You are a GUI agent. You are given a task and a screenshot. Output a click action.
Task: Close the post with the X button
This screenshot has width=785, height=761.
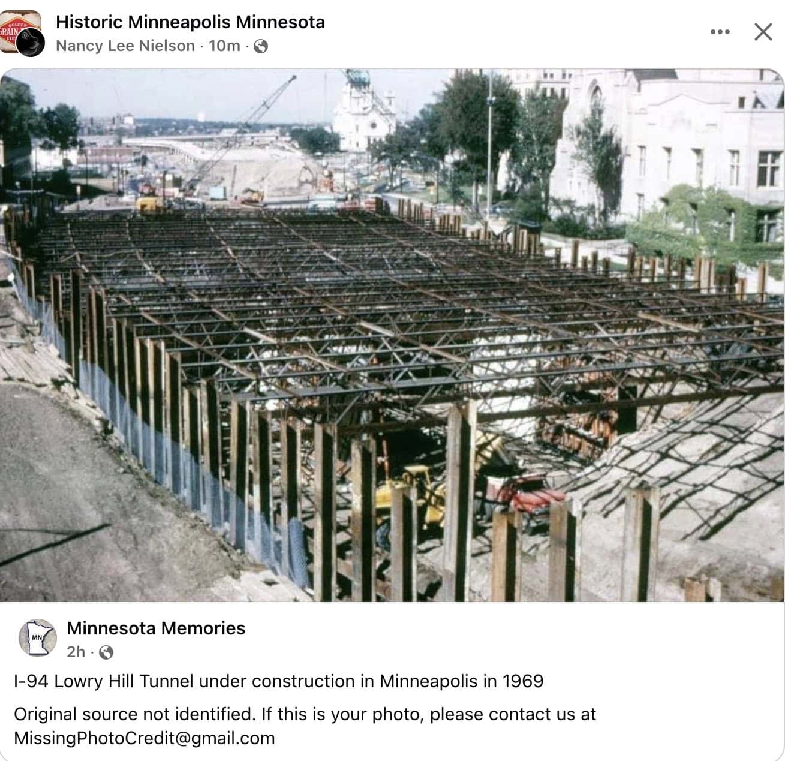coord(763,32)
